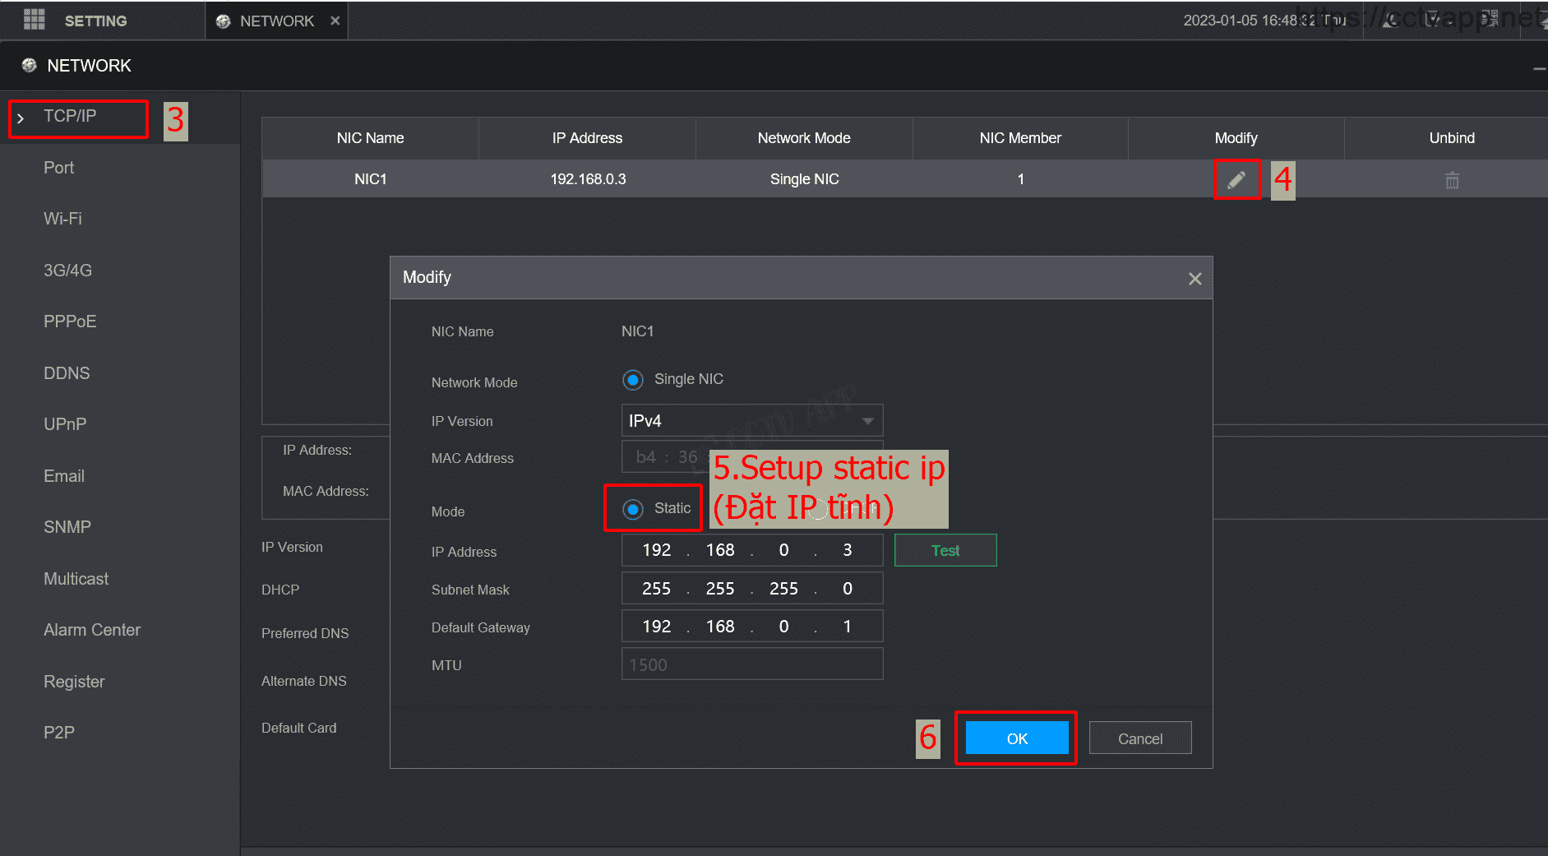Open the P2P settings in sidebar
The width and height of the screenshot is (1548, 856).
(x=58, y=733)
